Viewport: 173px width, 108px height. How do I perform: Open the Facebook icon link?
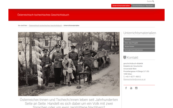pyautogui.click(x=126, y=88)
